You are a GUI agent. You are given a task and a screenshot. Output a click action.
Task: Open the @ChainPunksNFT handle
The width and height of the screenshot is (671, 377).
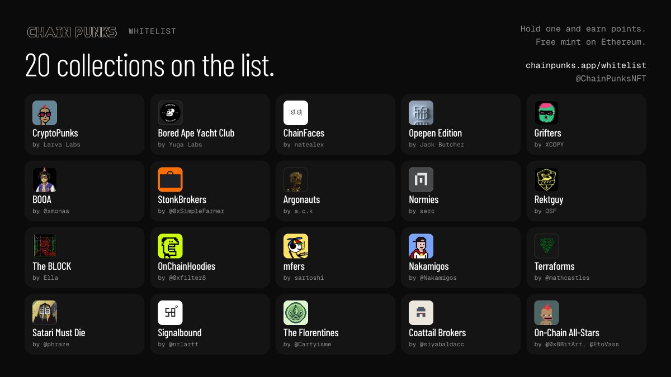pos(611,79)
